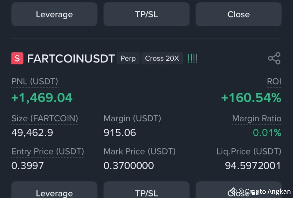Click the Size (FARTCOIN) label

44,118
